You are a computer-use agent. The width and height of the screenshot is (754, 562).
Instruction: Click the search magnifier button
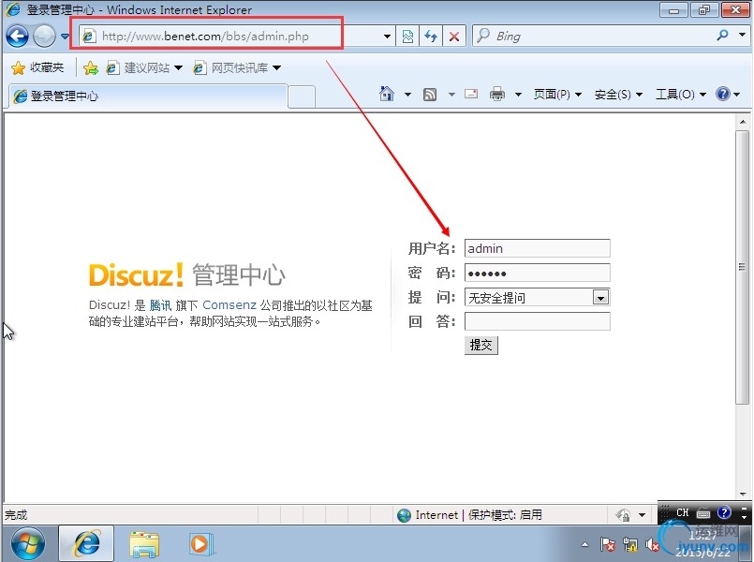click(722, 36)
